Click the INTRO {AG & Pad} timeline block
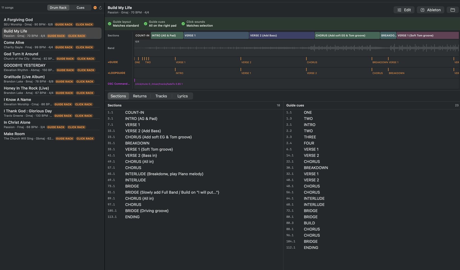The height and width of the screenshot is (270, 460). (167, 36)
